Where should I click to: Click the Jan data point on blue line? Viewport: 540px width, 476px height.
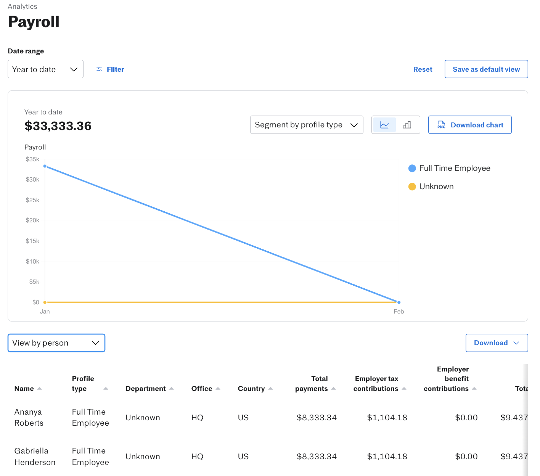(45, 166)
